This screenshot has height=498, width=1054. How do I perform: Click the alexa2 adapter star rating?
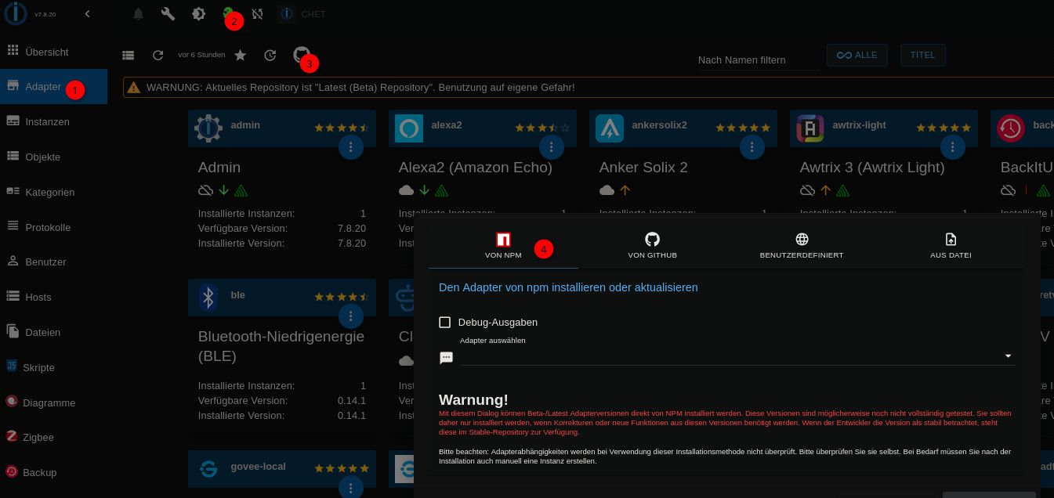[542, 128]
